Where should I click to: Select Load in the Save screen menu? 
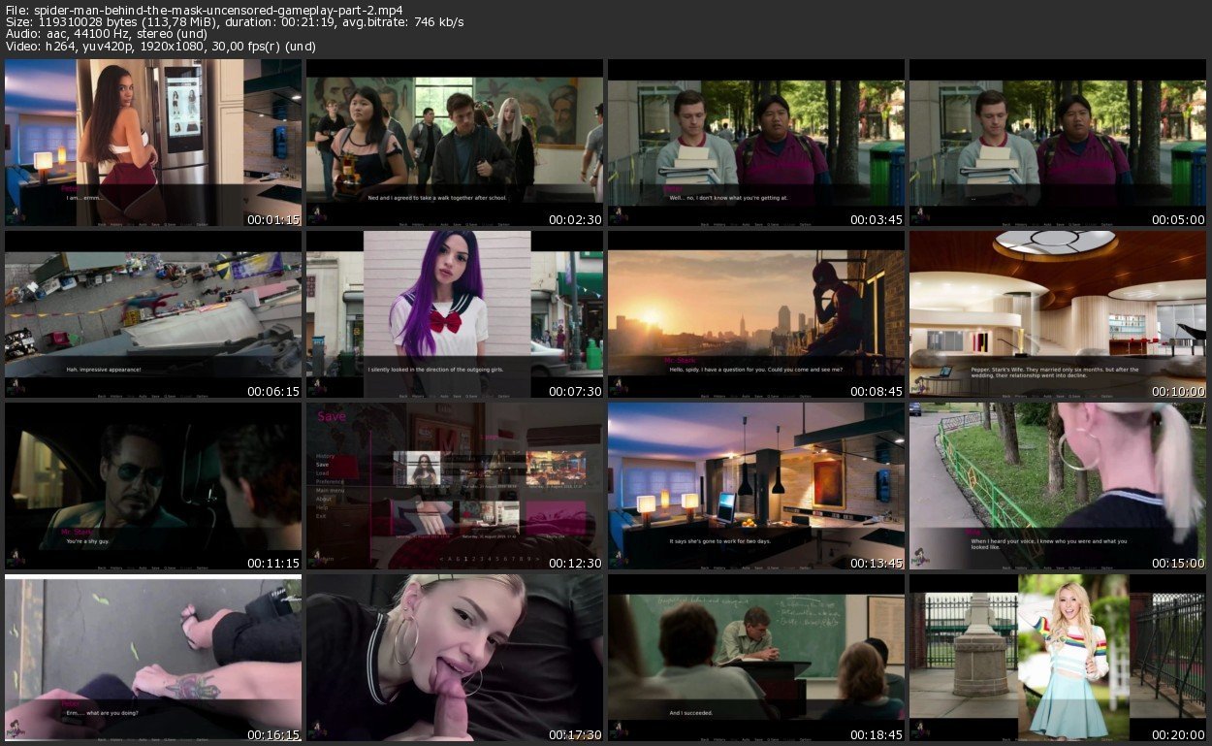pos(323,472)
